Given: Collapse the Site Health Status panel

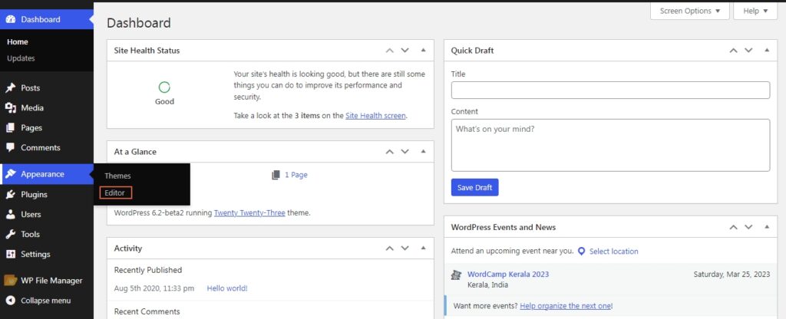Looking at the screenshot, I should [423, 51].
